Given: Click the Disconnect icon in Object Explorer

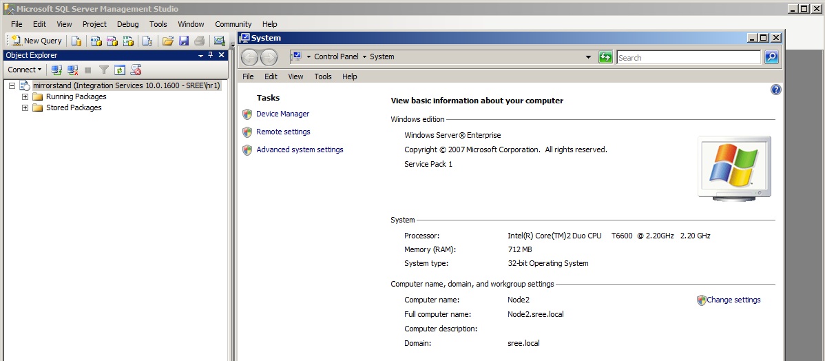Looking at the screenshot, I should (x=73, y=70).
